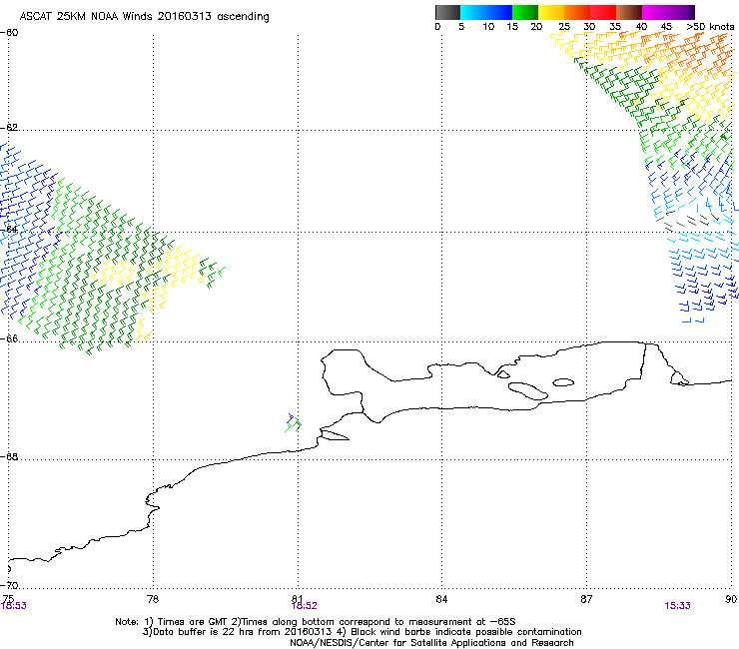Click the longitude label 81
Image resolution: width=739 pixels, height=649 pixels.
pos(298,598)
